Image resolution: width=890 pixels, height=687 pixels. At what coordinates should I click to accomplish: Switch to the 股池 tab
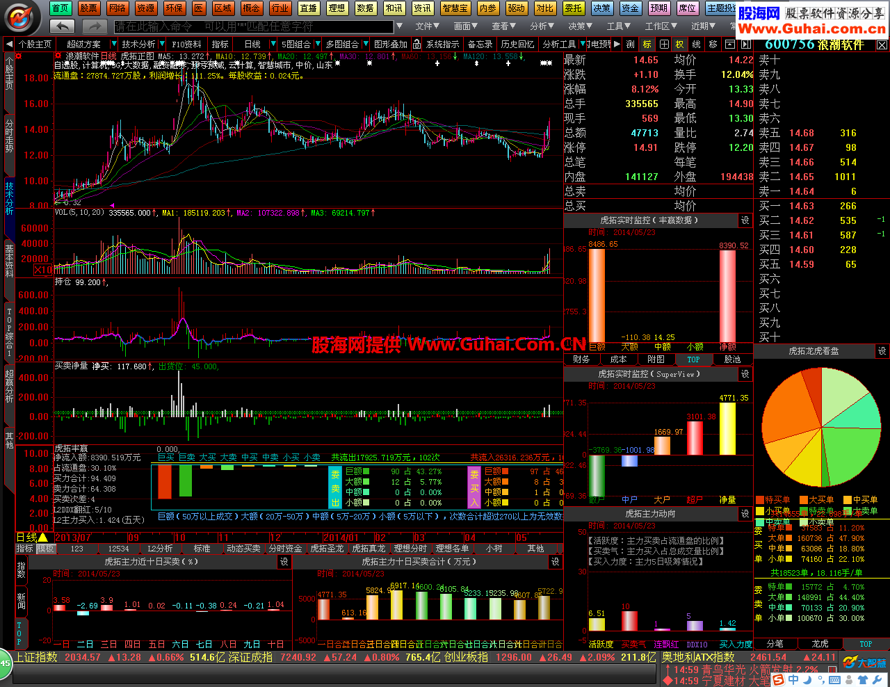click(732, 359)
